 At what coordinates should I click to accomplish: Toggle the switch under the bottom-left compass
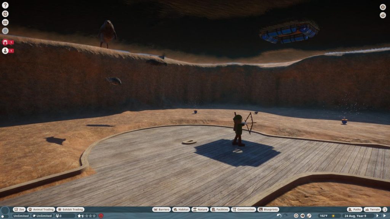[x=5, y=217]
